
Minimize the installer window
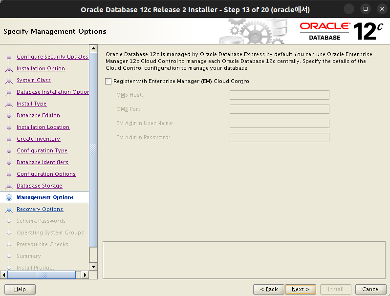(x=349, y=9)
